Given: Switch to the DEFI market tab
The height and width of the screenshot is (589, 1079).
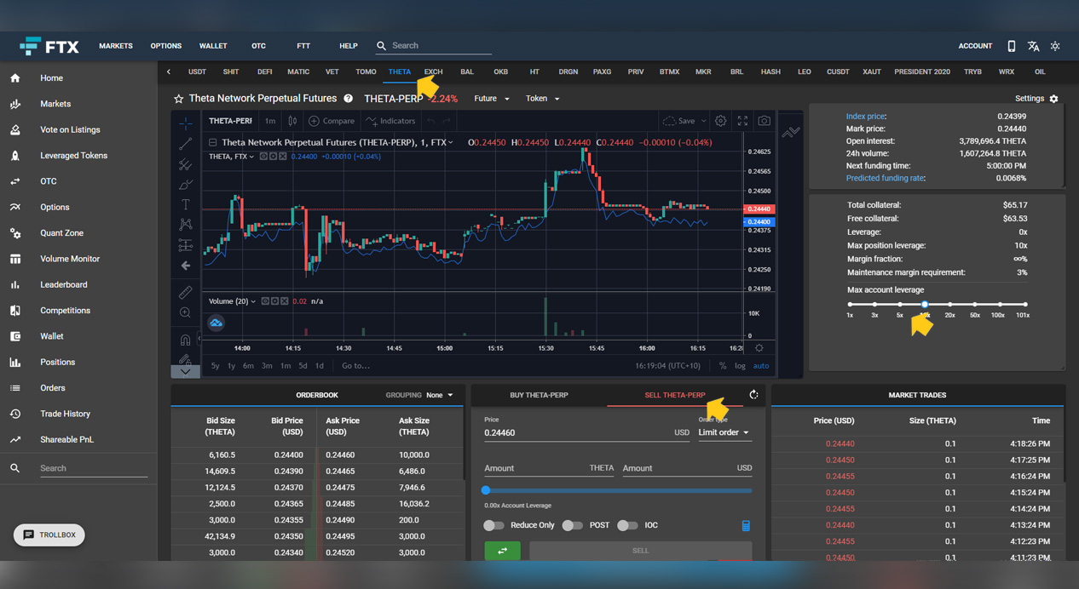Looking at the screenshot, I should [x=264, y=72].
